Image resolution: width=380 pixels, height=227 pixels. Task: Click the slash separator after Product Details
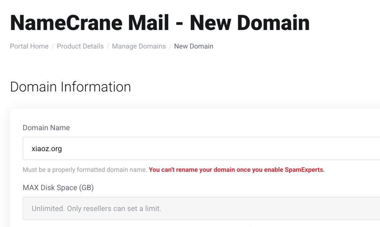point(108,46)
